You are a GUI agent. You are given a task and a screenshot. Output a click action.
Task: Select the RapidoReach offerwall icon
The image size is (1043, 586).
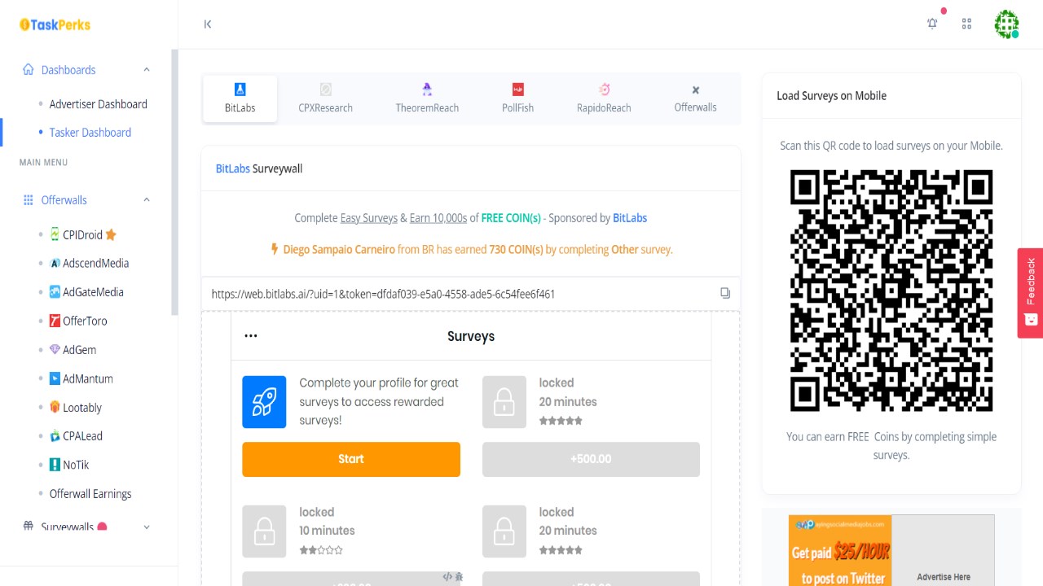point(603,90)
